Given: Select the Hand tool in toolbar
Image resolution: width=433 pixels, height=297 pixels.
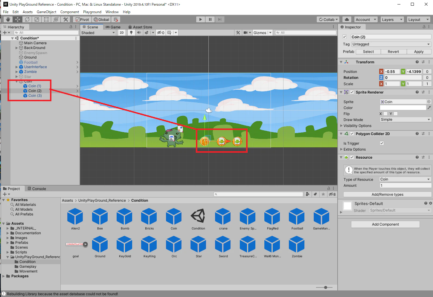Looking at the screenshot, I should (8, 19).
